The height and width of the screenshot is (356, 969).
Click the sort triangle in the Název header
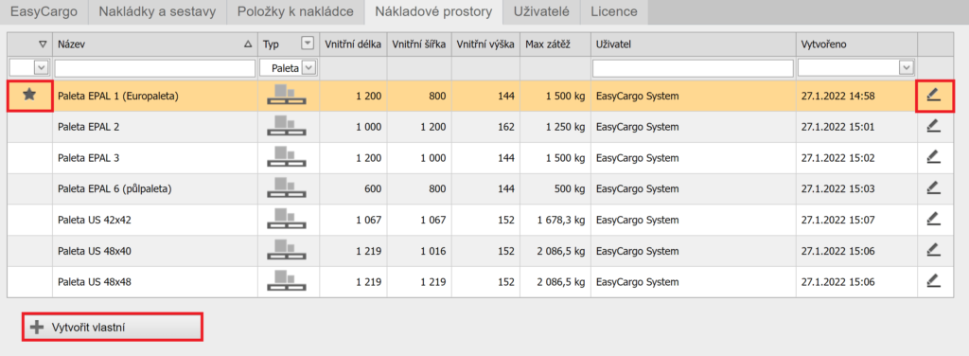click(249, 44)
